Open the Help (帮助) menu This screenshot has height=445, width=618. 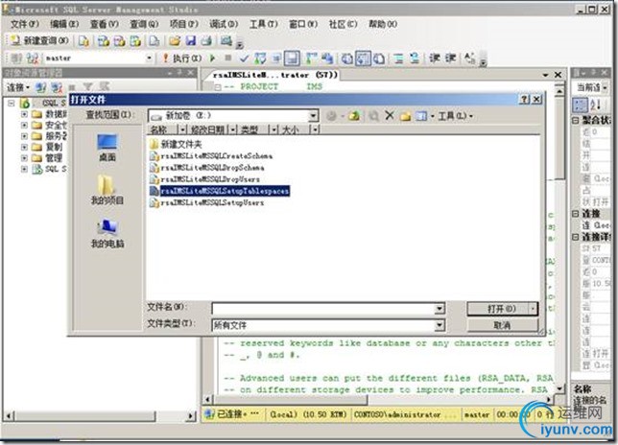tap(383, 24)
